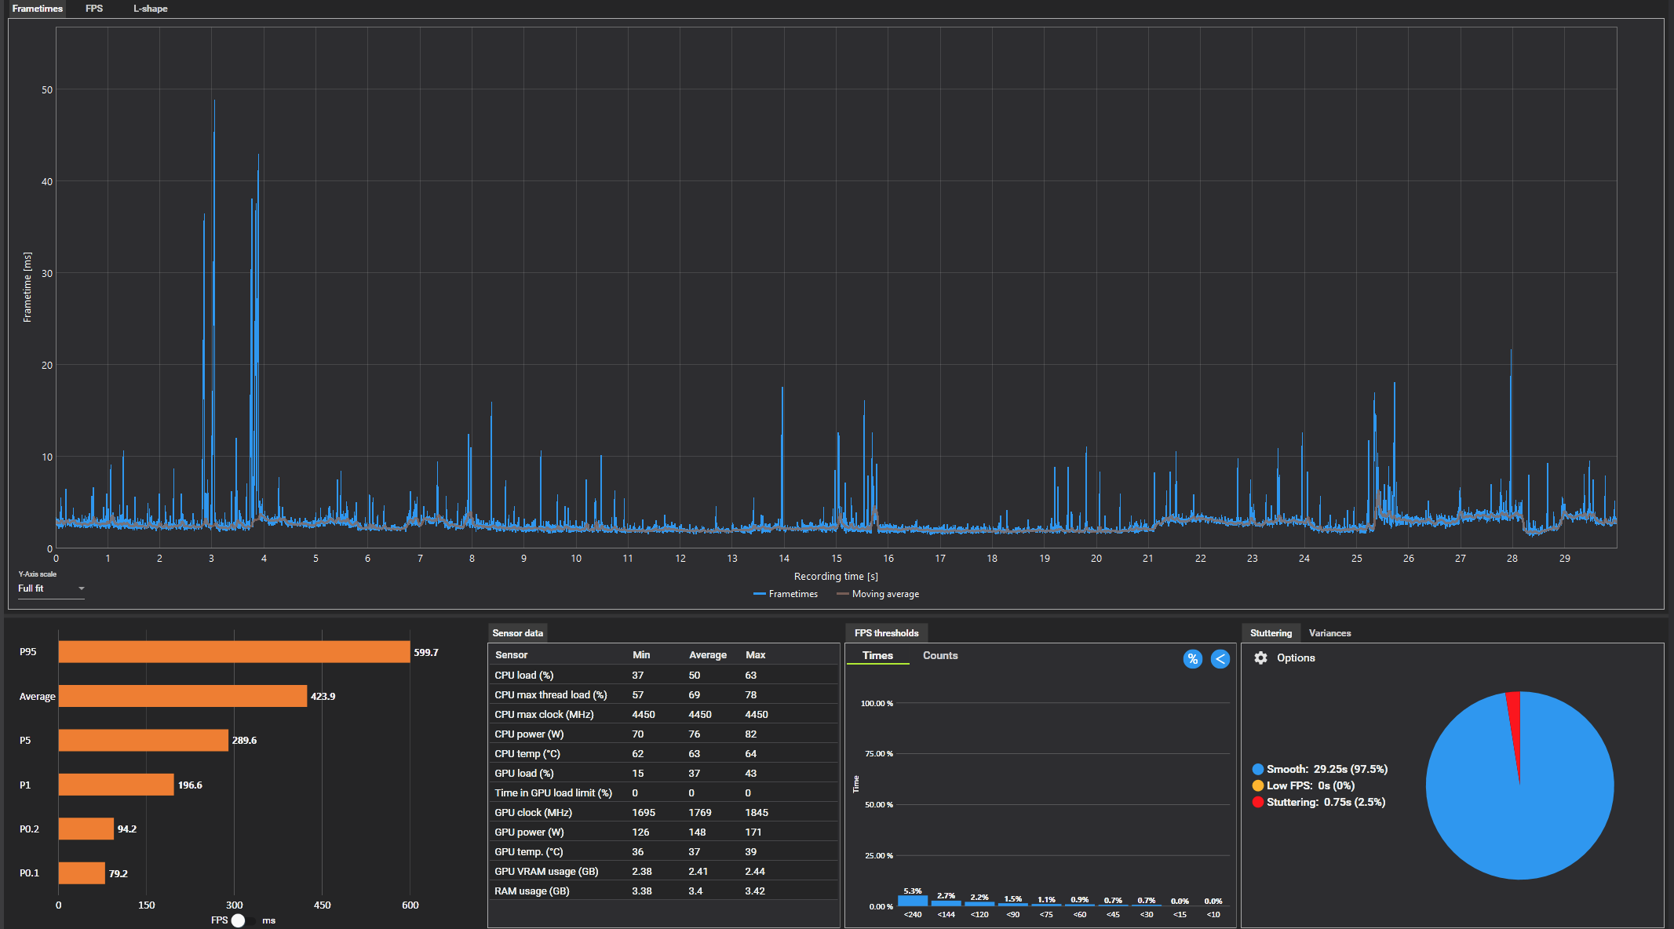Click the Average column header in sensor table
1674x929 pixels.
[707, 654]
